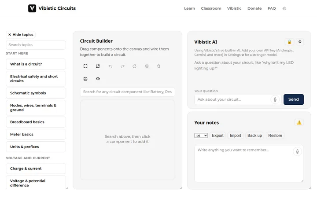The image size is (317, 198).
Task: Open Nodes, wires, terminals & ground topic
Action: 36,108
